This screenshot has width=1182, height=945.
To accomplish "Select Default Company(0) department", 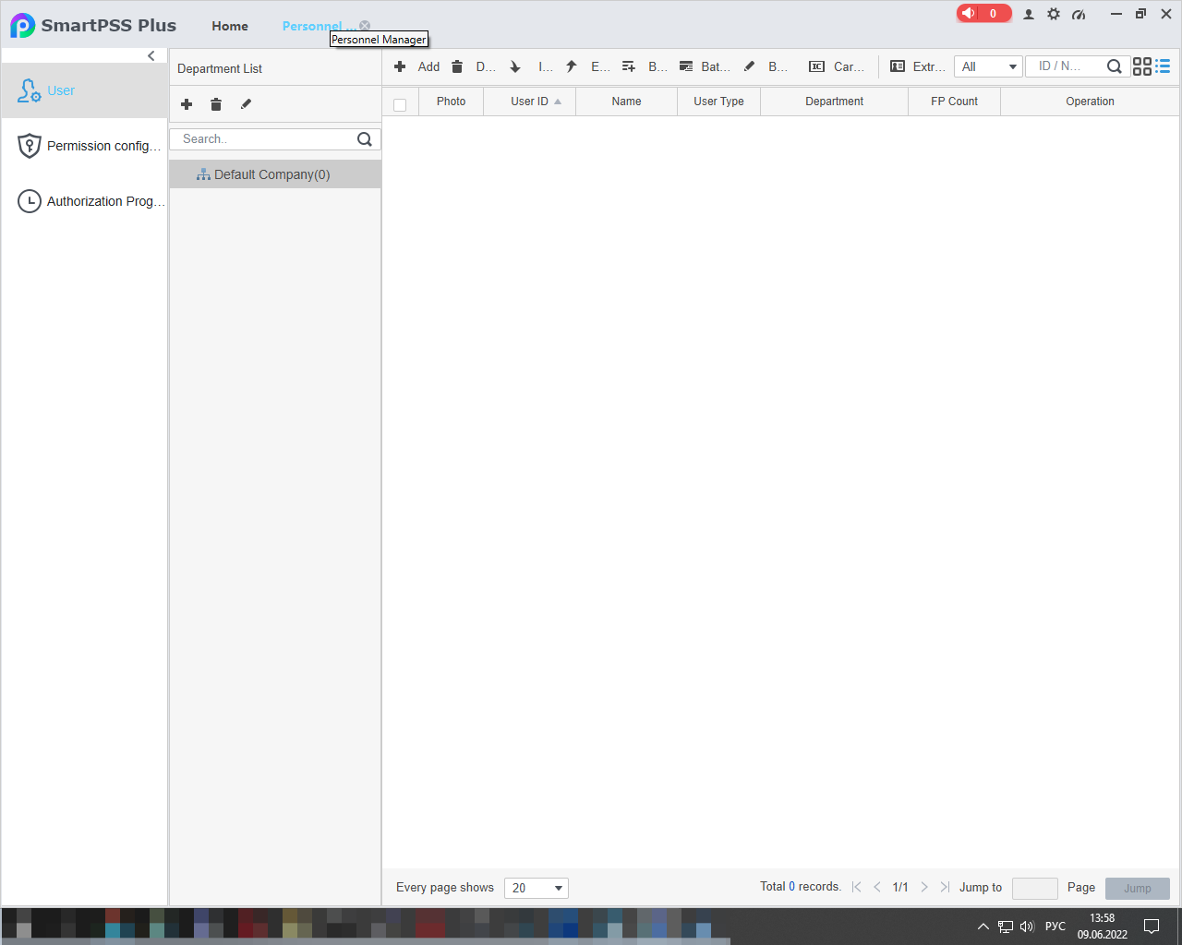I will [x=275, y=174].
